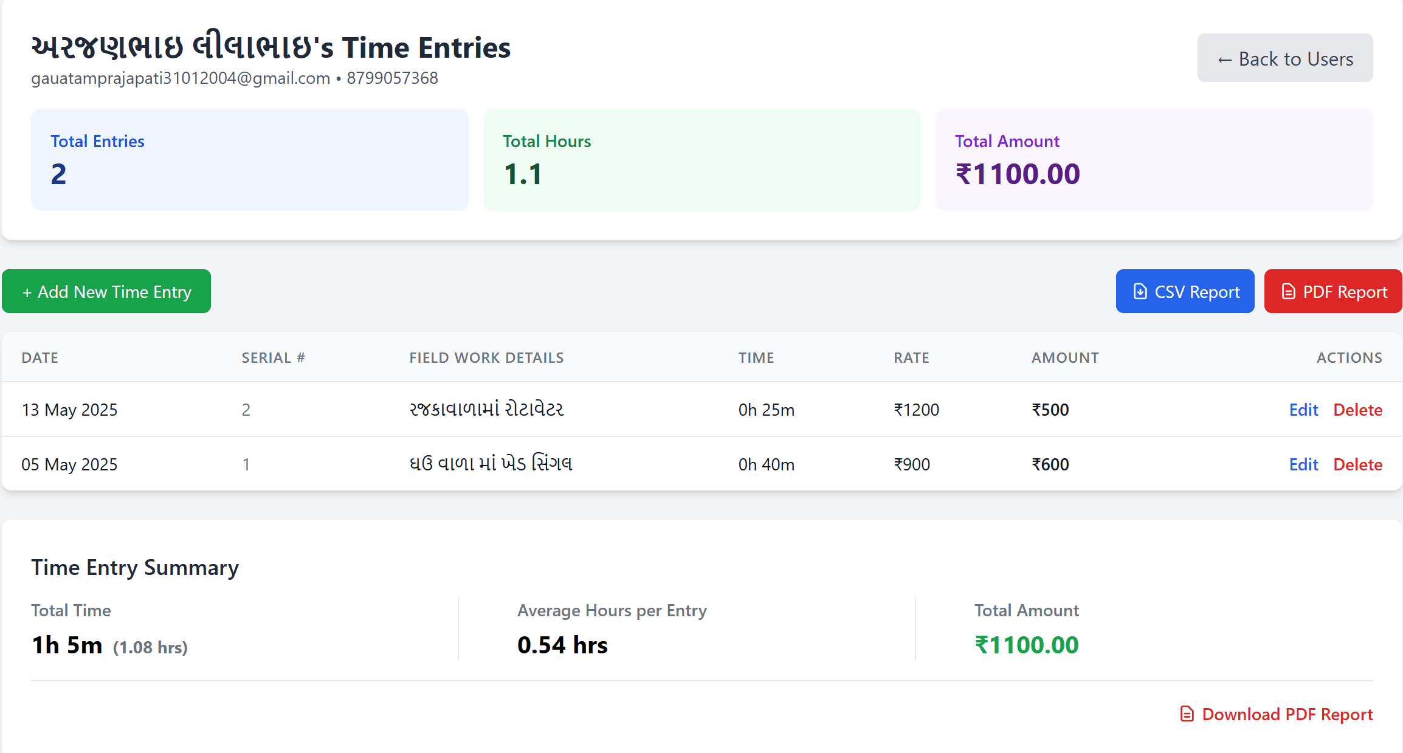Delete the 05 May 2025 entry

1358,464
